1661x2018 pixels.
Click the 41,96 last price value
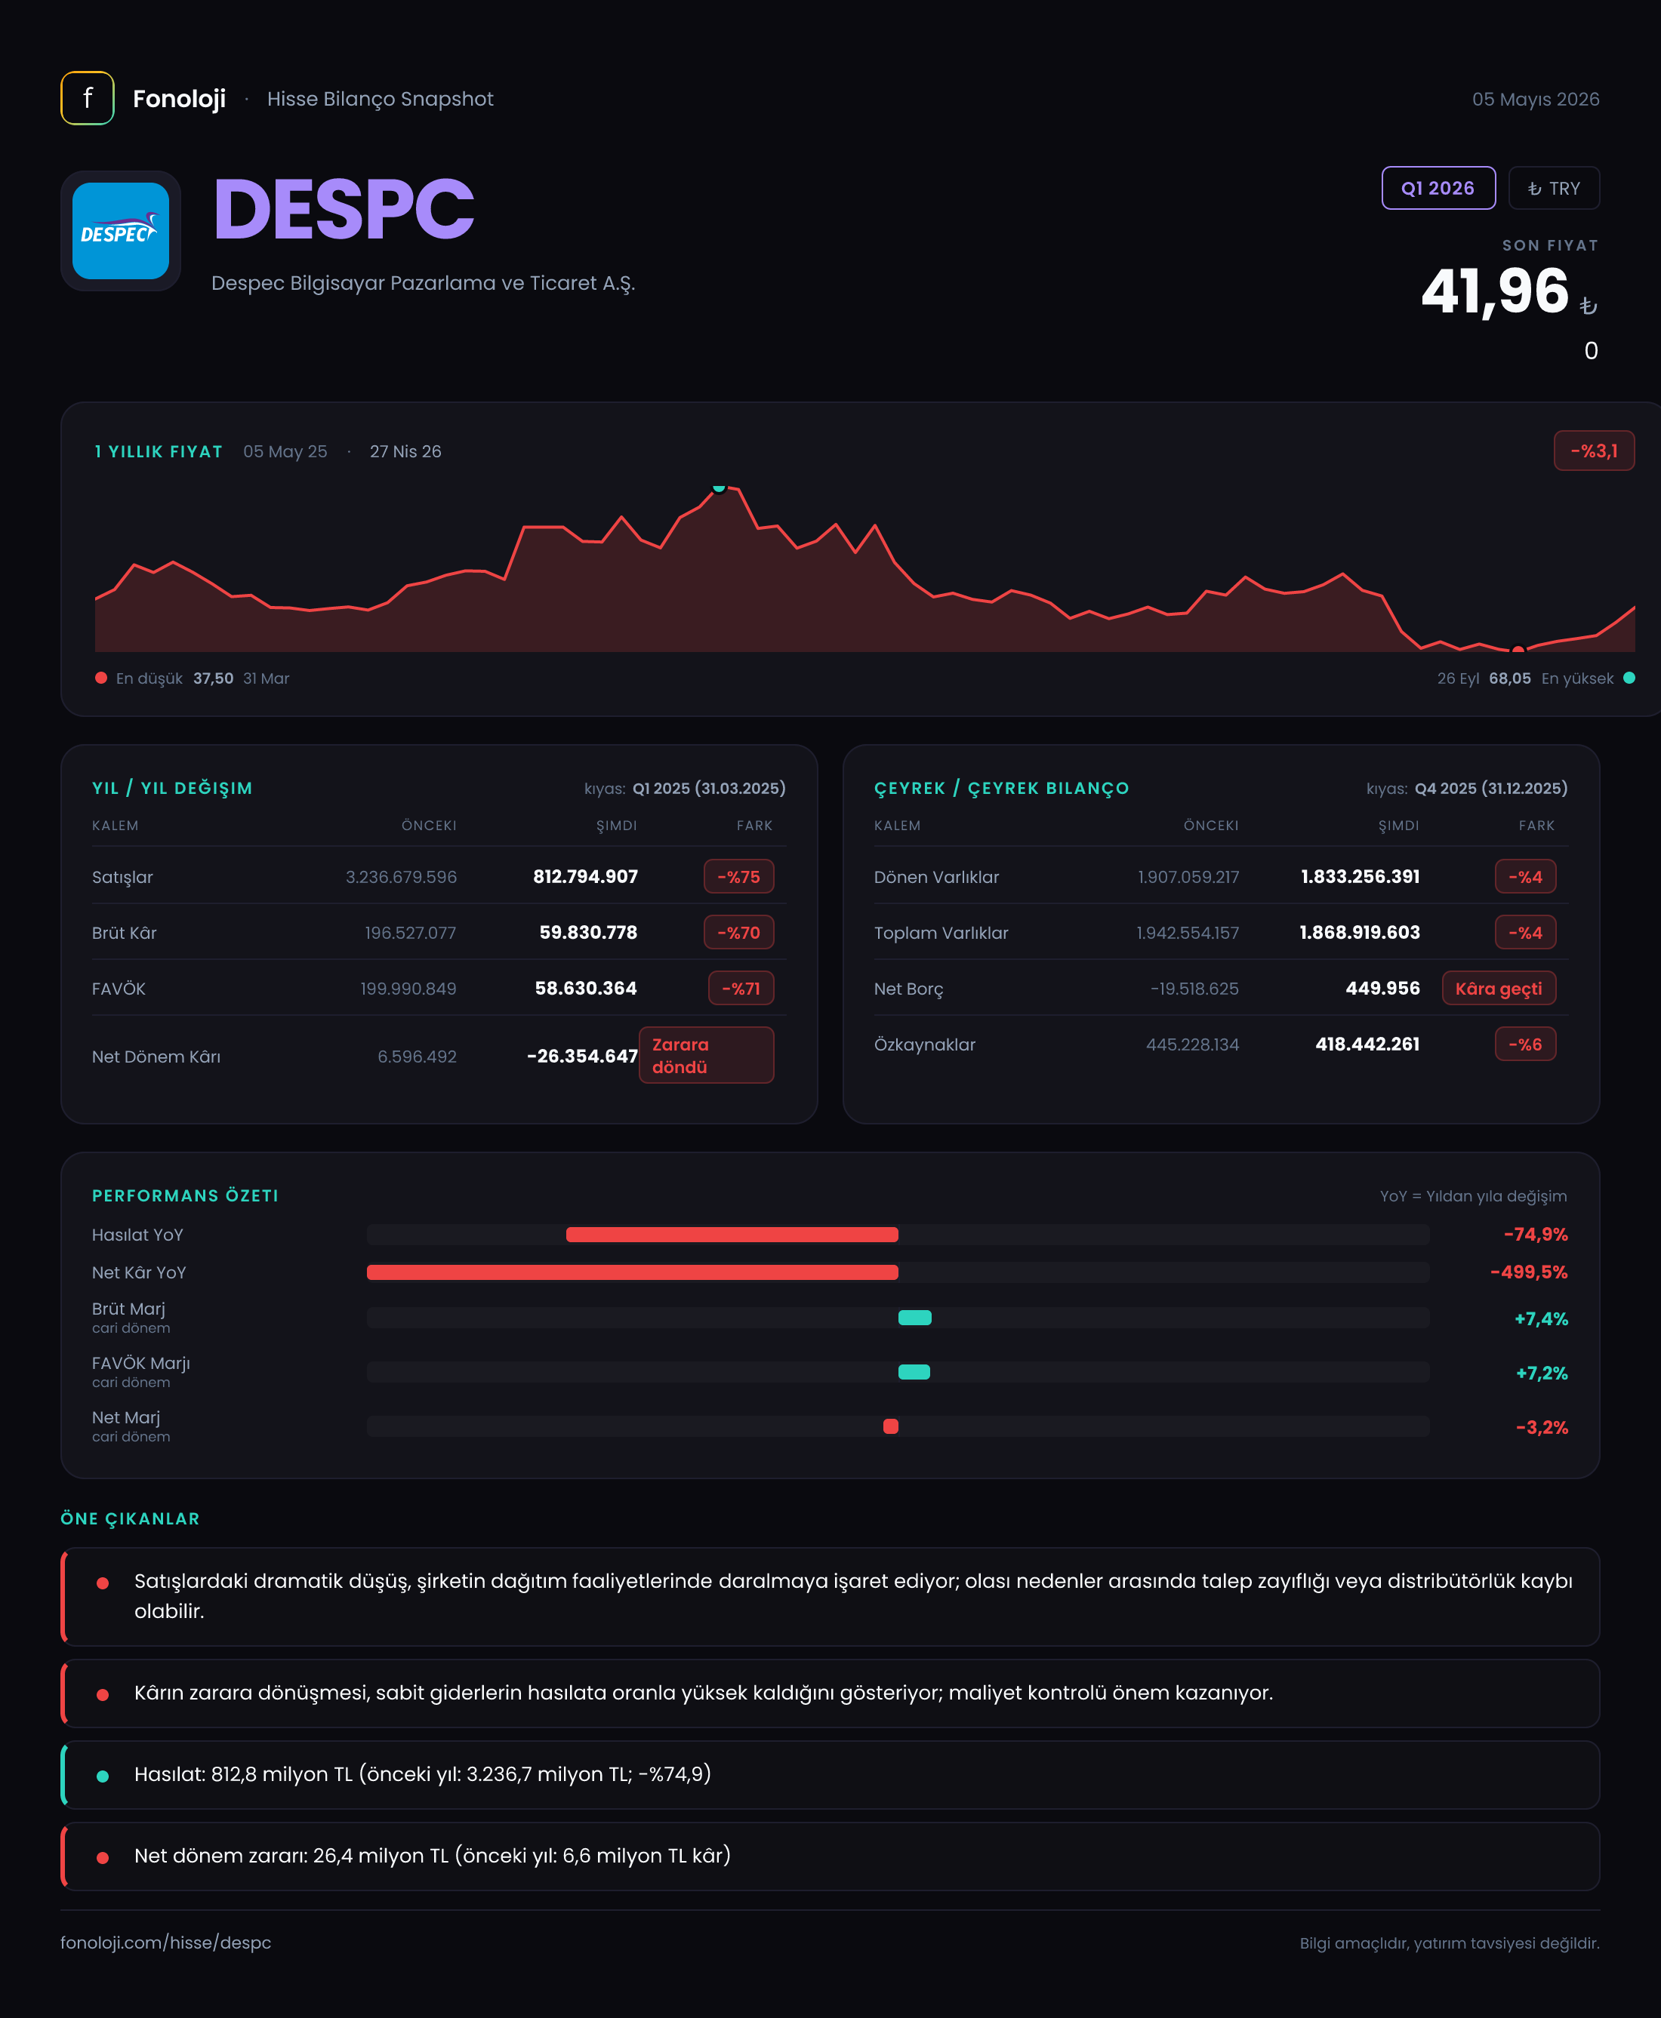[x=1494, y=291]
